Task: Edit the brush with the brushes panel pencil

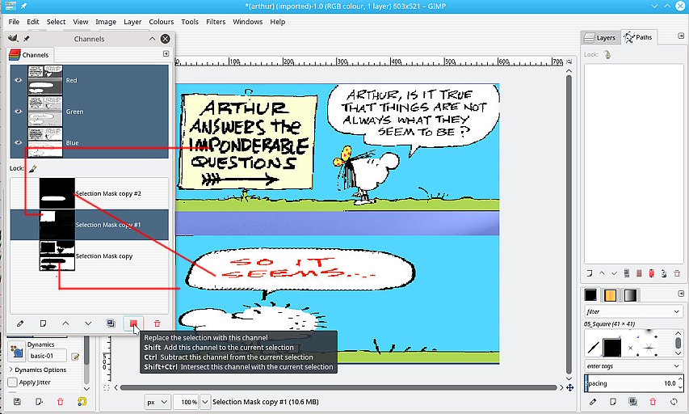Action: click(593, 401)
